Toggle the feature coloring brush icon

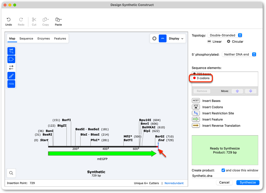tap(11, 76)
